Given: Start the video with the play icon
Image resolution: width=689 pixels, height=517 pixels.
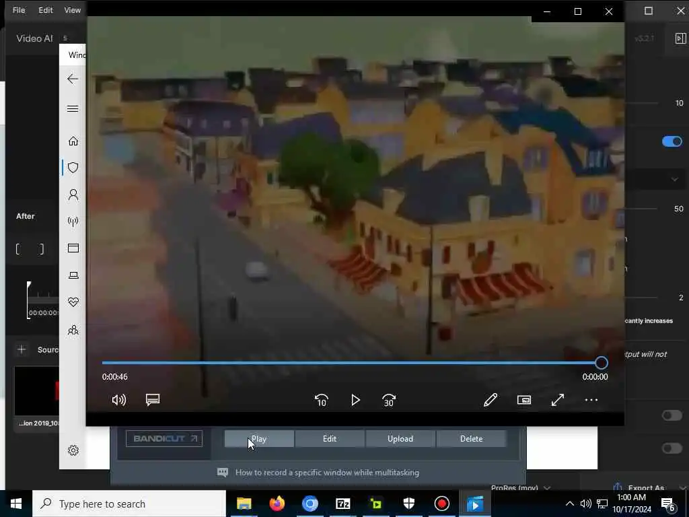Looking at the screenshot, I should pos(355,400).
